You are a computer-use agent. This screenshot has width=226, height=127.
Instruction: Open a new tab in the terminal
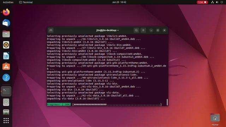coord(51,30)
